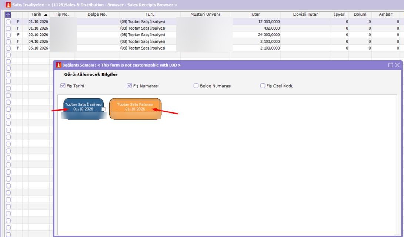
Task: Click the Belge No. column header
Action: click(97, 14)
